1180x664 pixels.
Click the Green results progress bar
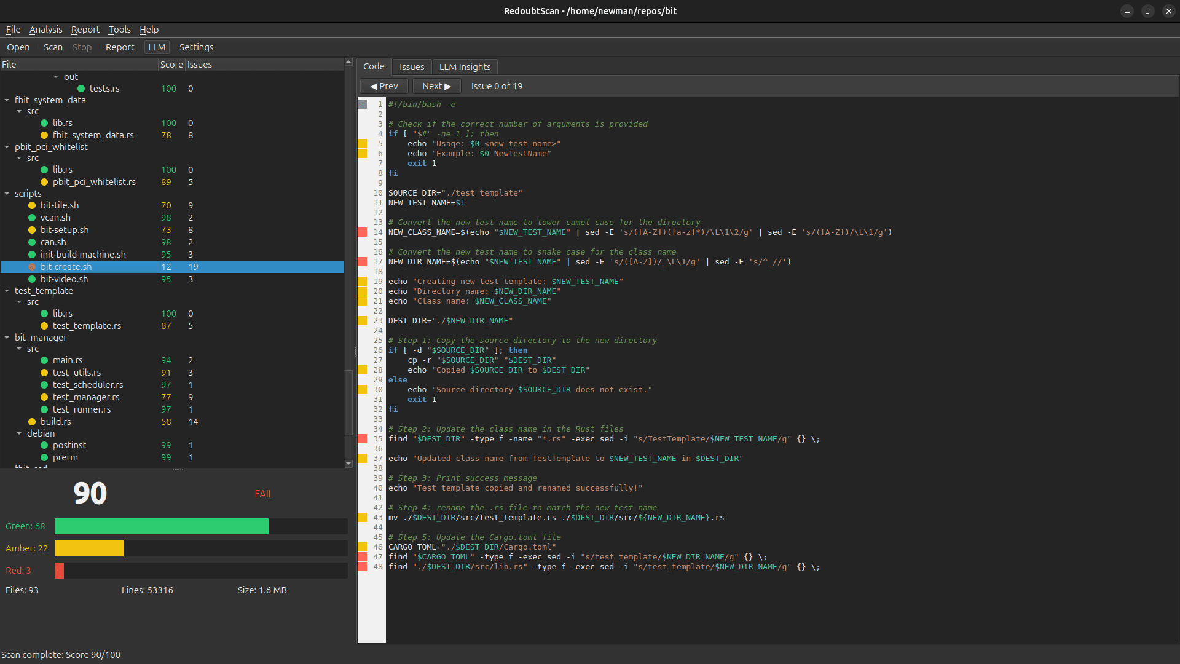[201, 526]
